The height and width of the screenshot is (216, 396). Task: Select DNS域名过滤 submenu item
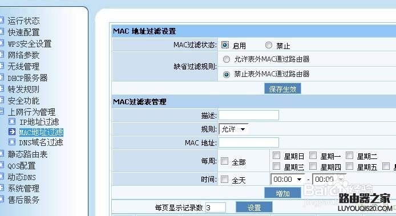[41, 142]
